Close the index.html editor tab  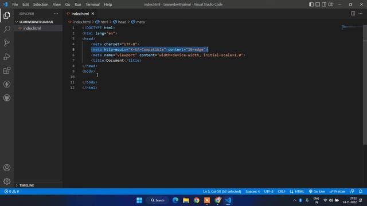point(93,14)
